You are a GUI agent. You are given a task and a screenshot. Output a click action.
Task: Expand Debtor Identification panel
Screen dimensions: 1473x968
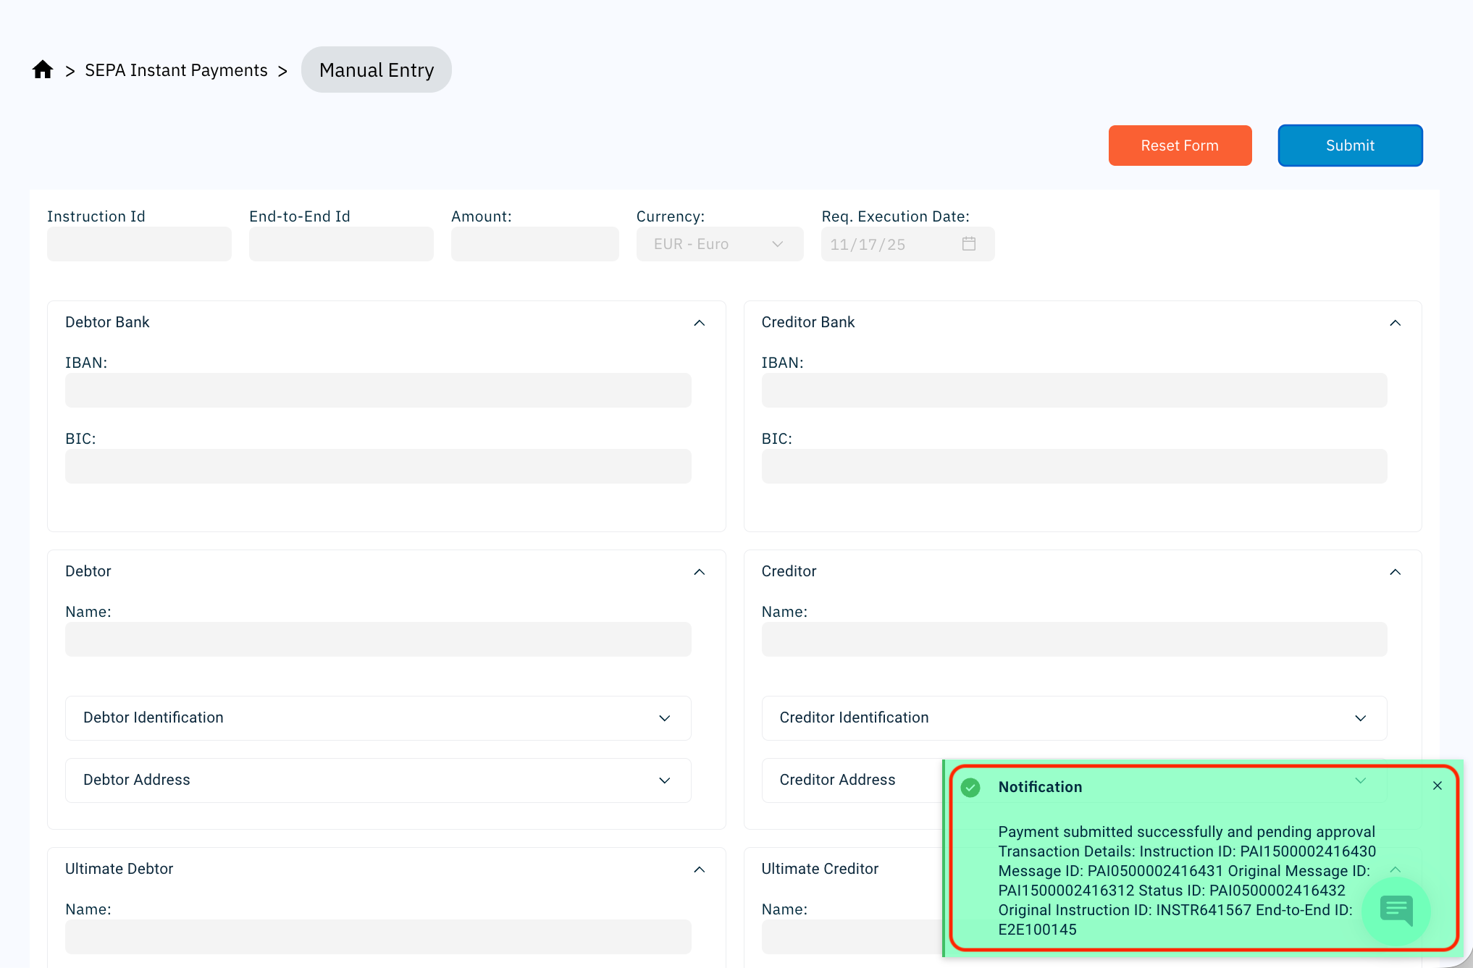coord(664,718)
